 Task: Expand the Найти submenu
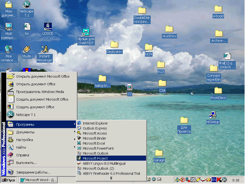click(x=41, y=147)
